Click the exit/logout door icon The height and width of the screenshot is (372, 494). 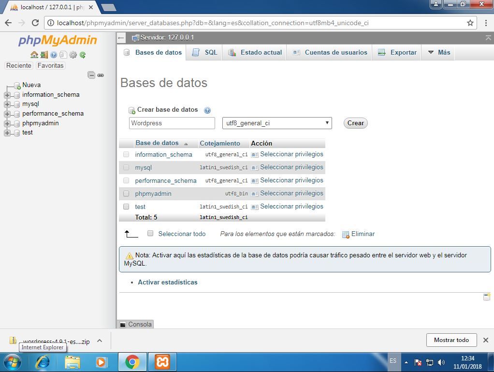44,55
